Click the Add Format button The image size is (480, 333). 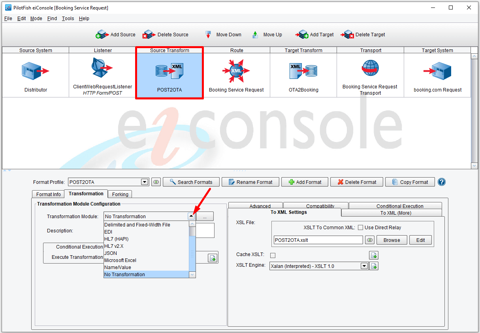(305, 182)
